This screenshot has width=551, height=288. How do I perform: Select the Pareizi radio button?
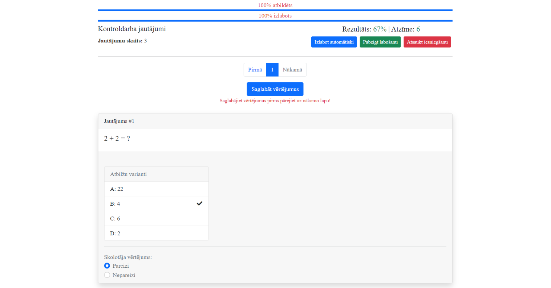[107, 266]
